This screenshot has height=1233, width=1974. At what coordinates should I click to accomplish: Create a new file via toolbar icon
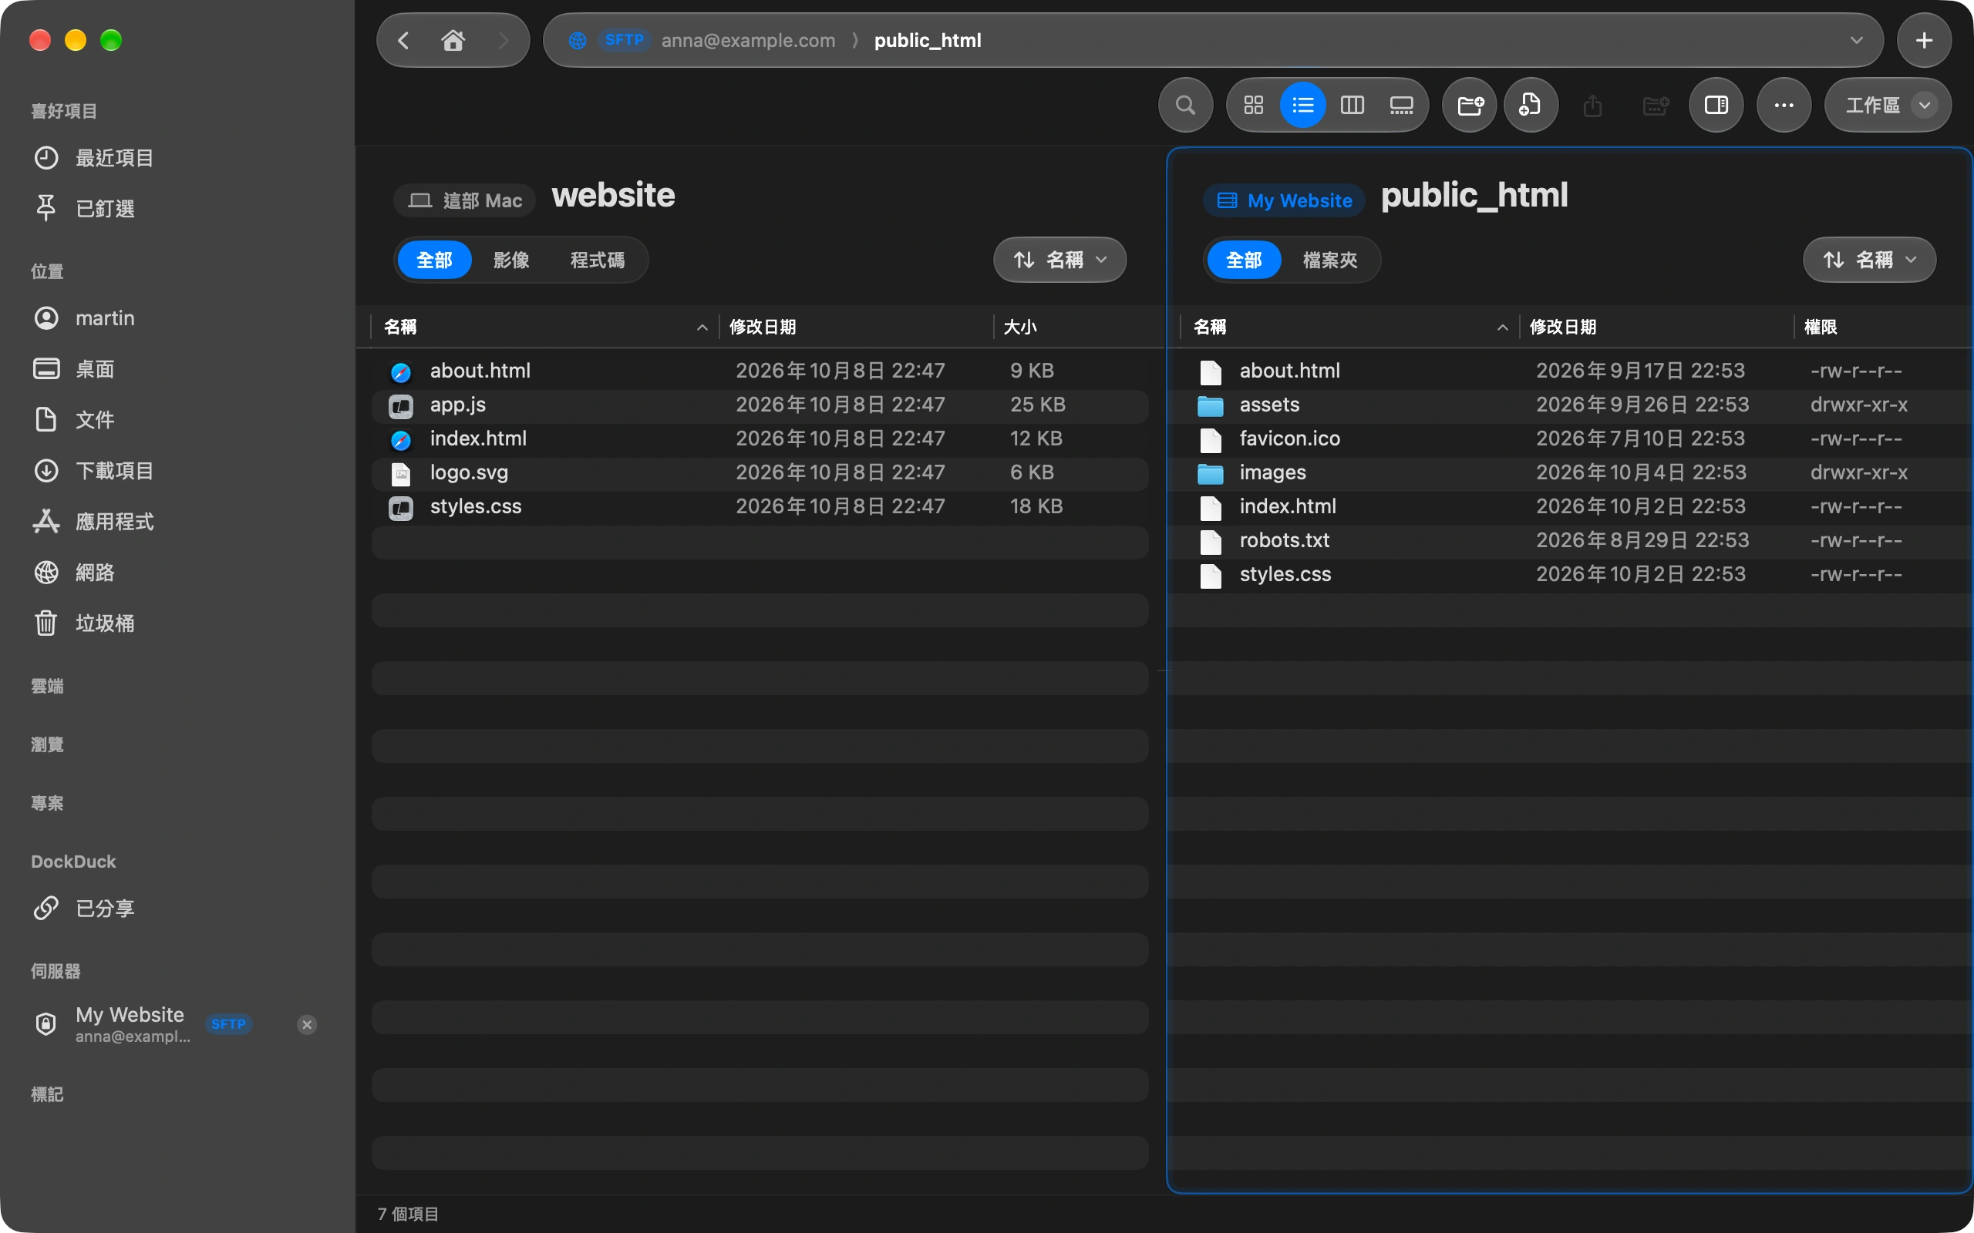coord(1531,106)
